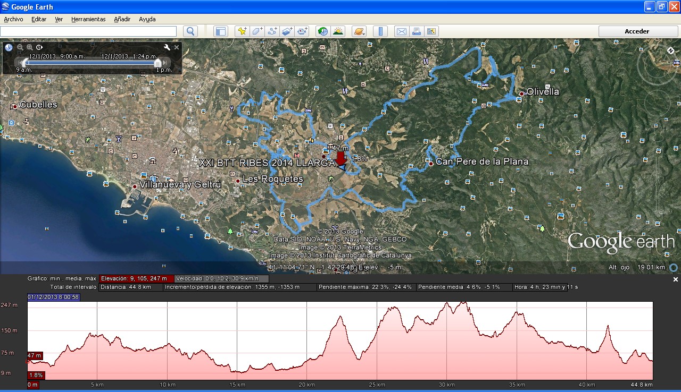Click the Cubelles place icon
This screenshot has height=392, width=681.
13,106
